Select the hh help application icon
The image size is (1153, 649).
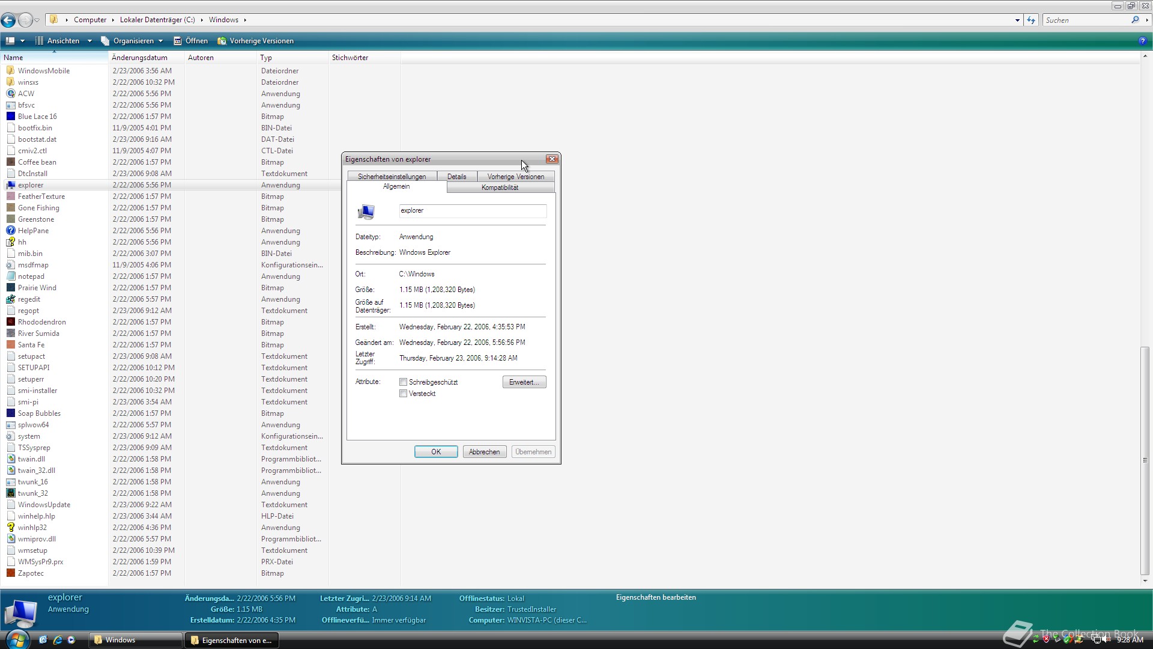11,242
